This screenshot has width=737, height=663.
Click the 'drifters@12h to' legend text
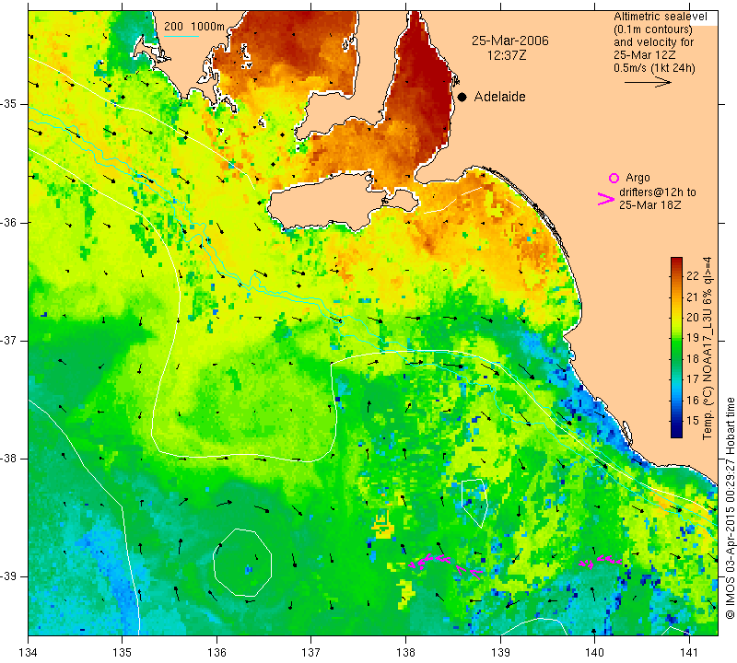(657, 192)
